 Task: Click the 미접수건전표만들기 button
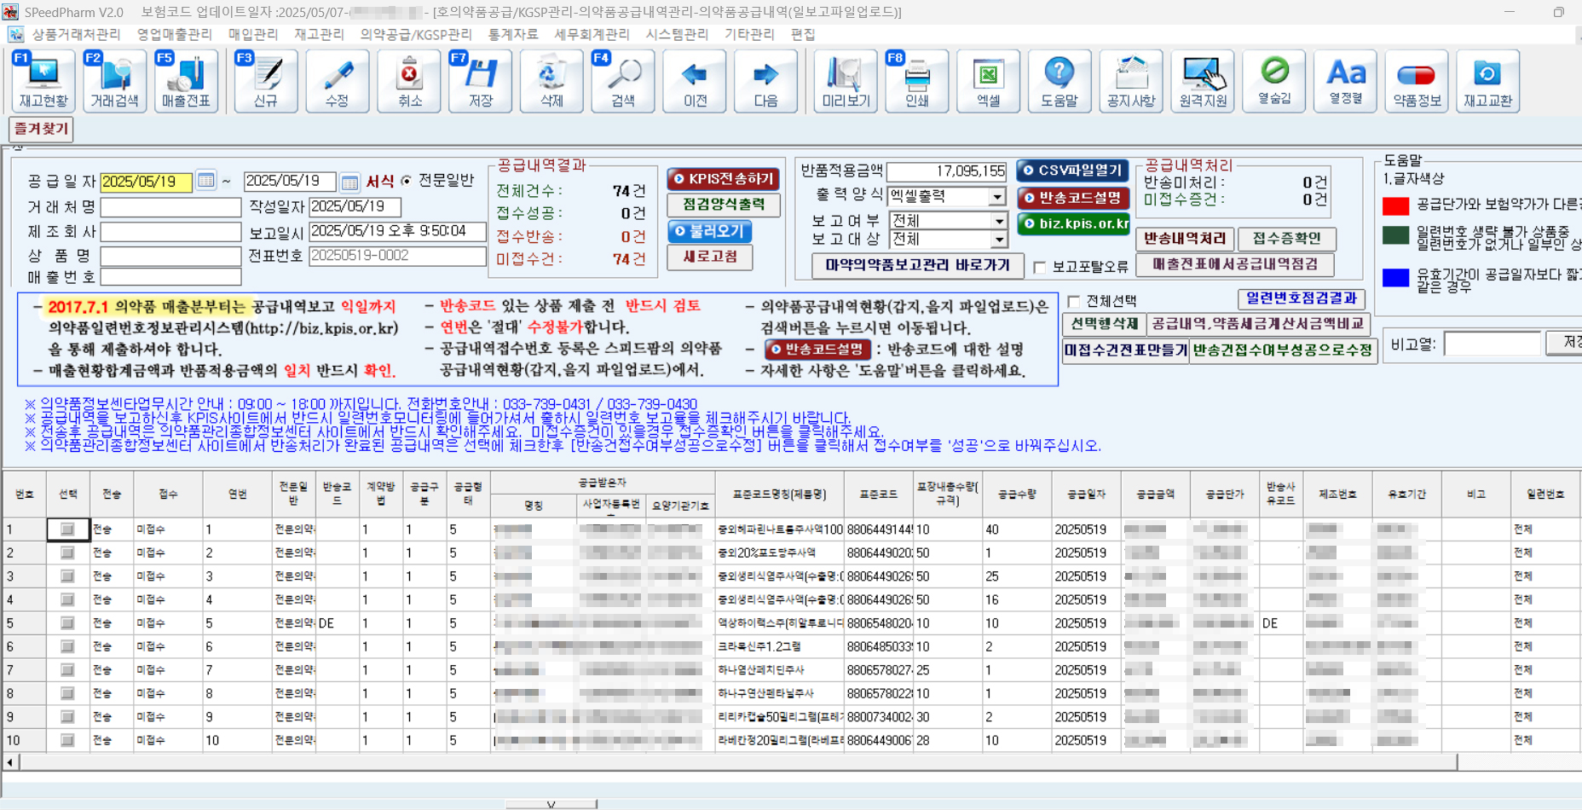[x=1126, y=350]
